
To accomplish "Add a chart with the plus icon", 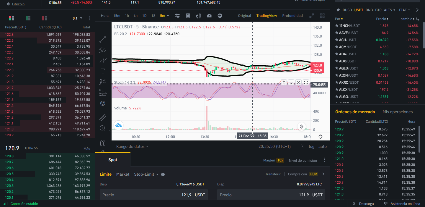I will (x=220, y=16).
